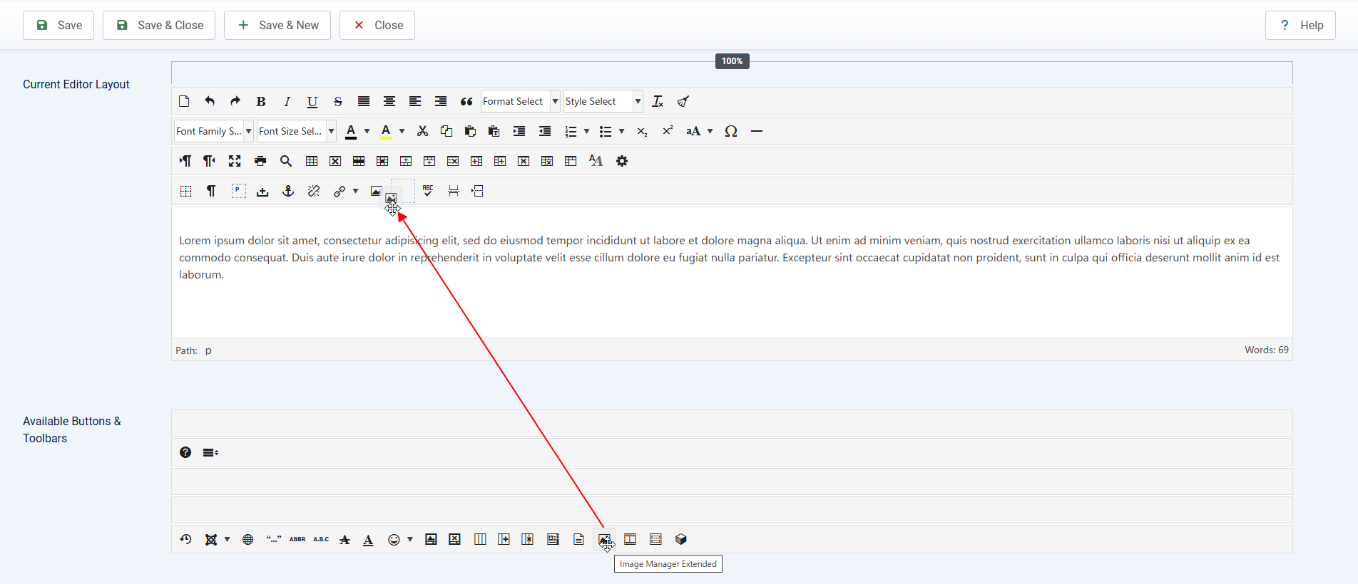1358x584 pixels.
Task: Click the 'Words: 69' word count
Action: (1267, 350)
